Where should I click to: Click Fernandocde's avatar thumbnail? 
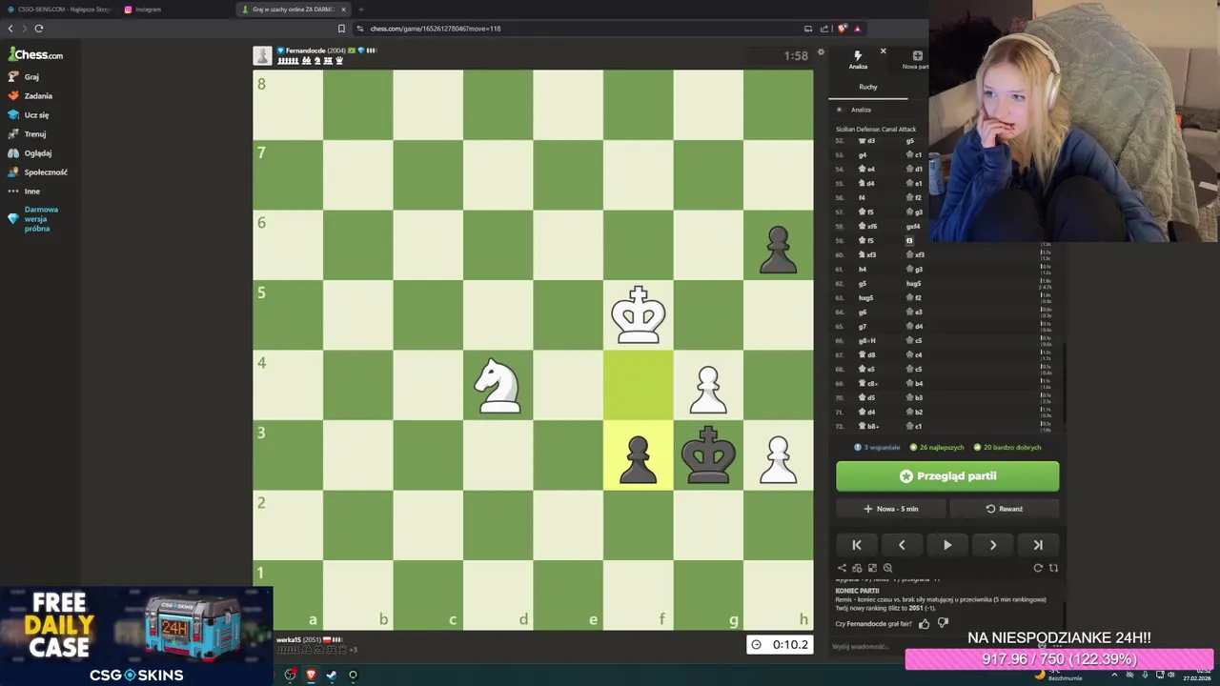pos(262,55)
